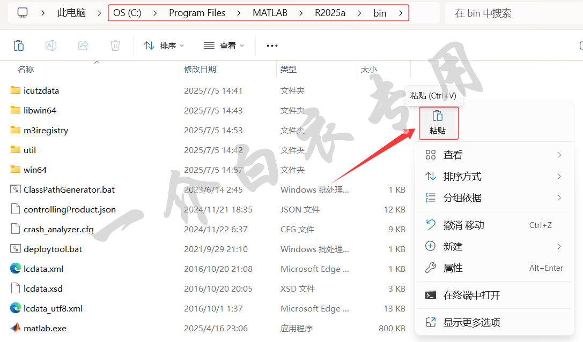Click the lcdata.xsd file icon
This screenshot has width=583, height=342.
point(15,288)
